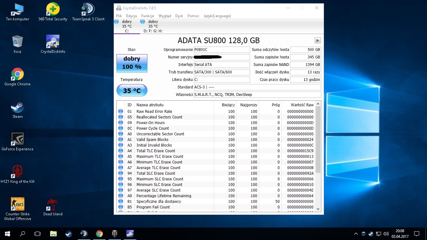Open H1Z1 King of the Kill icon

coord(18,175)
